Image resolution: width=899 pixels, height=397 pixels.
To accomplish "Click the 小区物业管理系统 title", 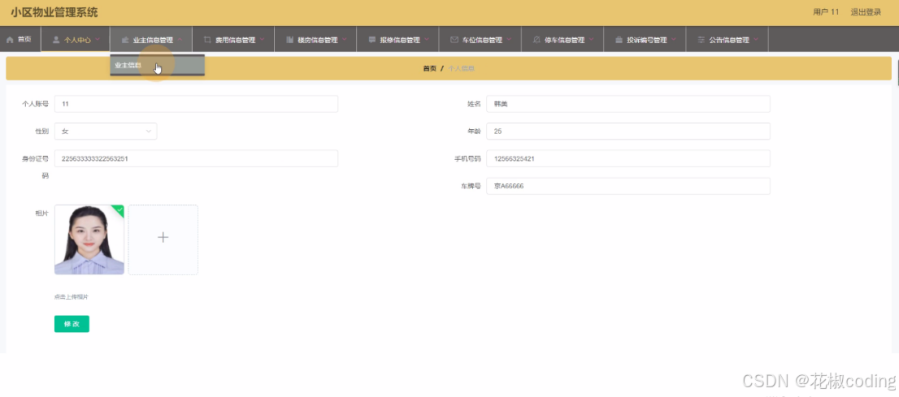I will [54, 12].
